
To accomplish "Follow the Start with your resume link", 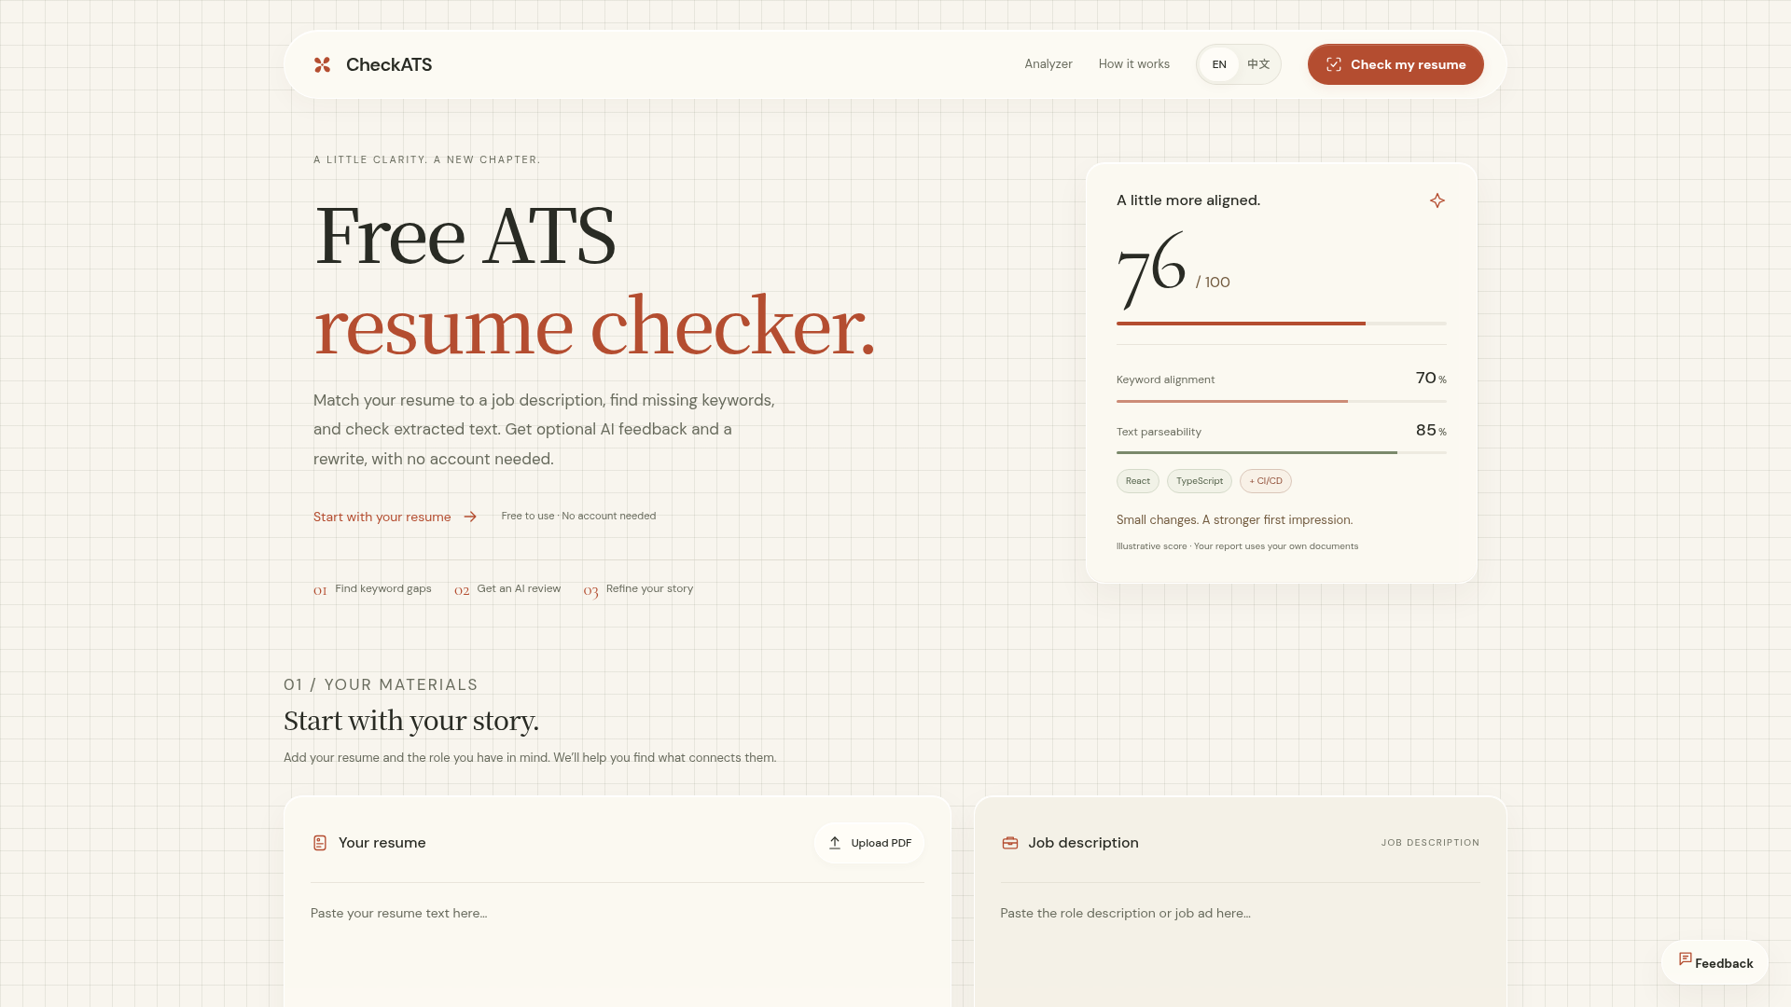I will tap(396, 517).
